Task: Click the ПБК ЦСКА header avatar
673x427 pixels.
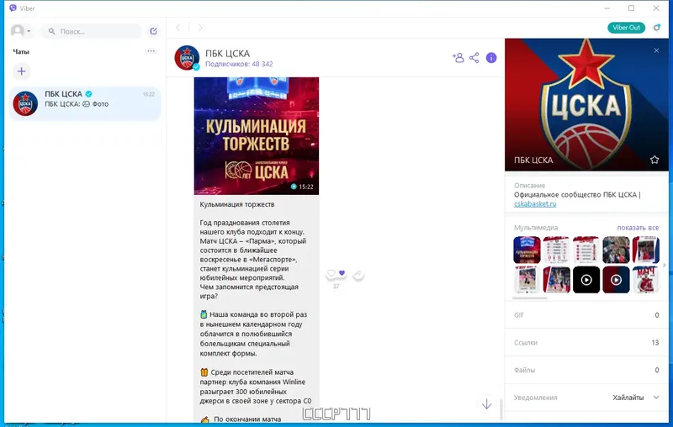Action: (187, 57)
